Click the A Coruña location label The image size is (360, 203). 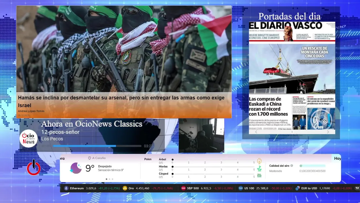point(99,158)
